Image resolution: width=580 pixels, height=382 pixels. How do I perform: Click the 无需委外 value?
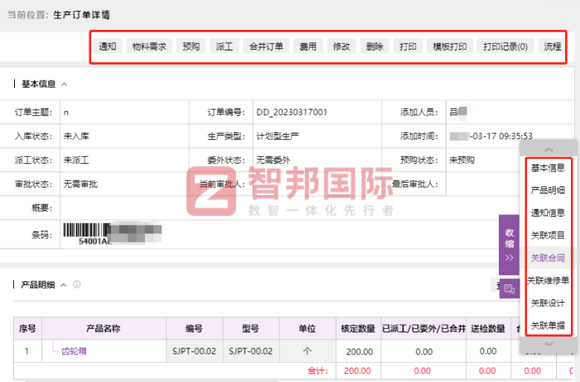pos(273,160)
